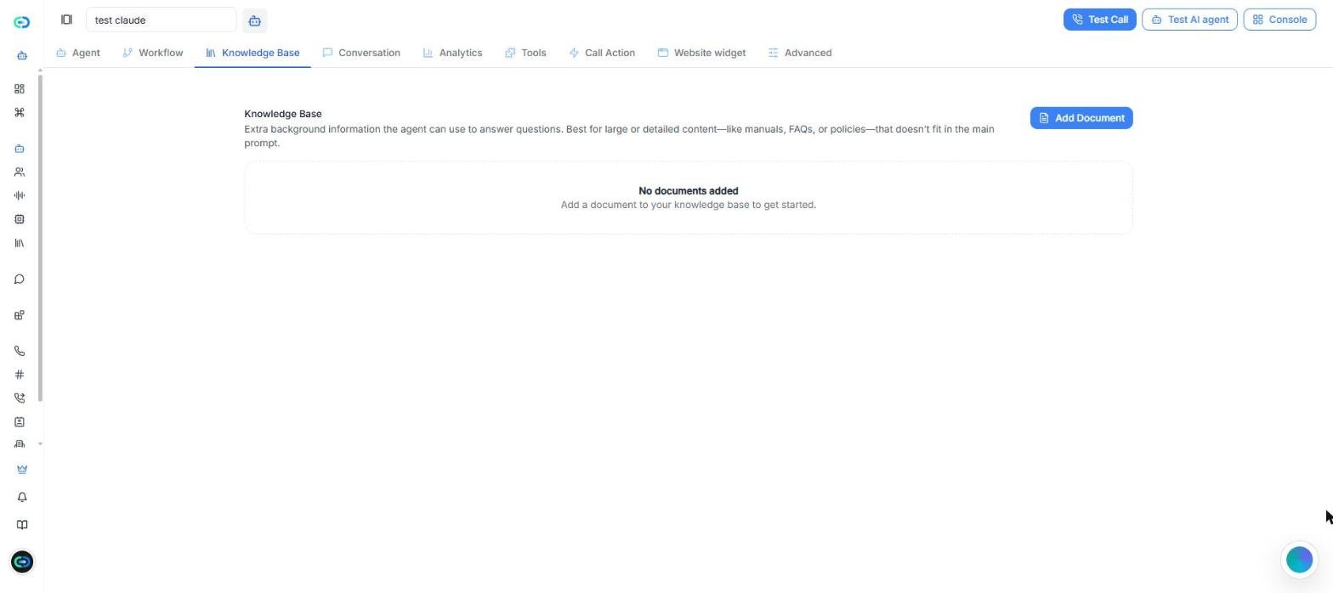Click the crown upgrade icon in sidebar

click(x=22, y=469)
